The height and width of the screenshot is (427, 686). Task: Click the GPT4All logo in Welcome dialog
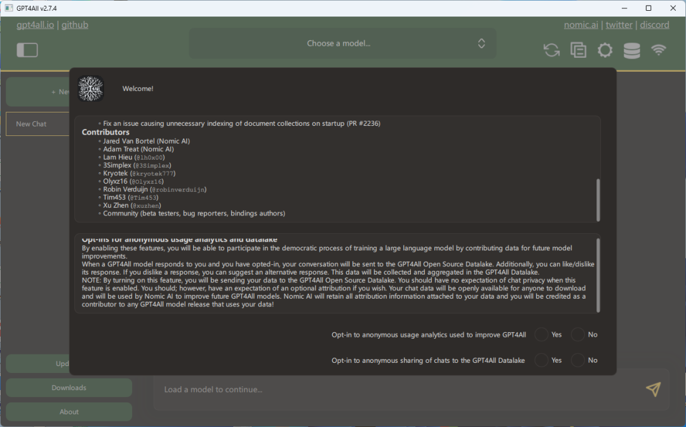pos(91,88)
